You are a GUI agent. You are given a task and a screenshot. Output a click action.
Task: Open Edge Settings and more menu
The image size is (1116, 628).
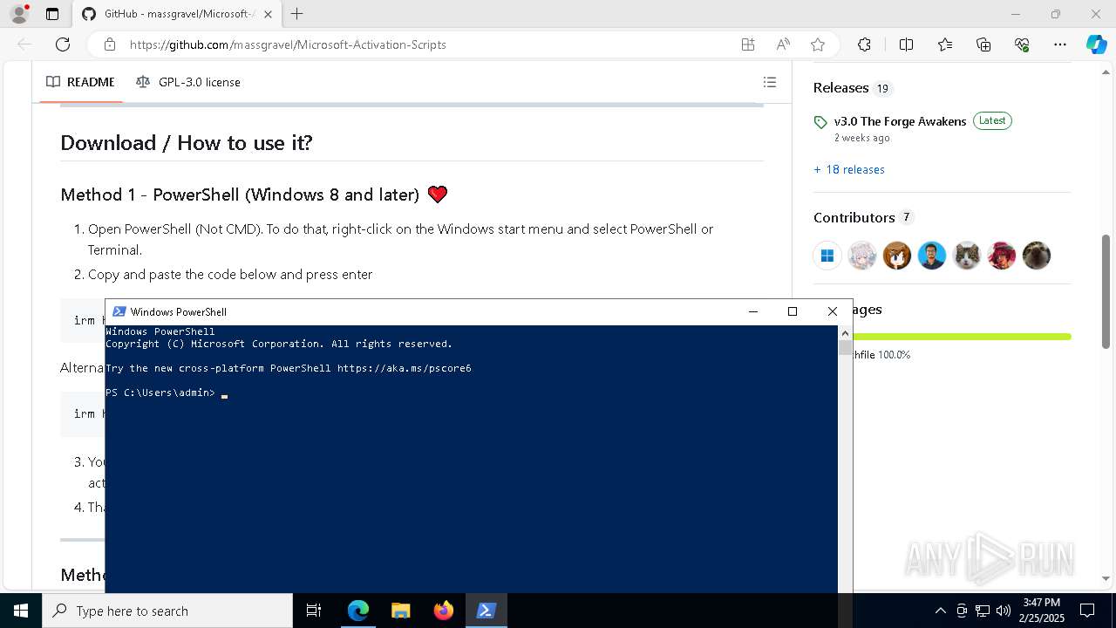(x=1060, y=44)
